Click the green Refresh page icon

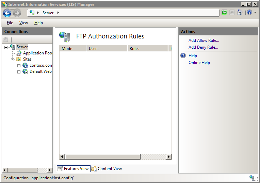[224, 13]
